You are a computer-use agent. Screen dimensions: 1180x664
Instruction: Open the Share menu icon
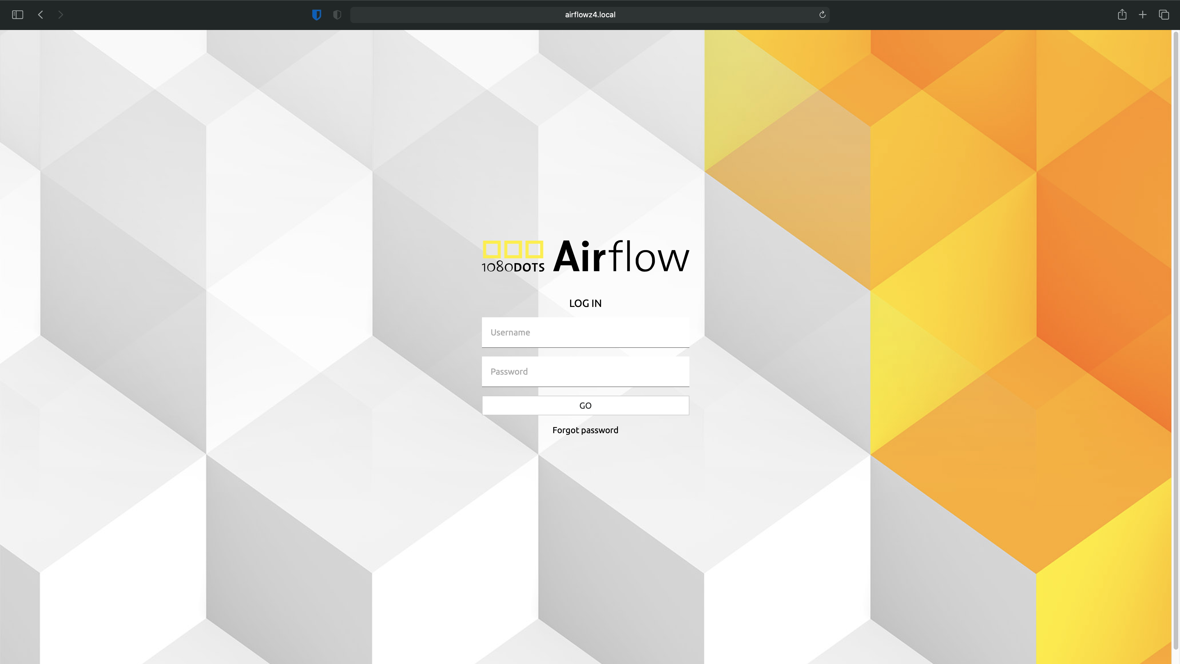click(x=1122, y=15)
